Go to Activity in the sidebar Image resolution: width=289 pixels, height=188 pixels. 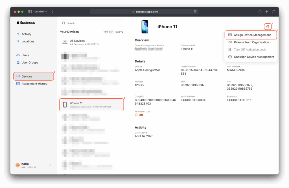pos(26,34)
